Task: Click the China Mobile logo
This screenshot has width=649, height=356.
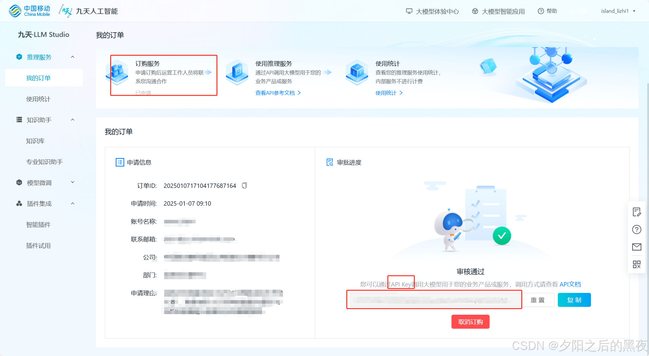Action: coord(29,11)
